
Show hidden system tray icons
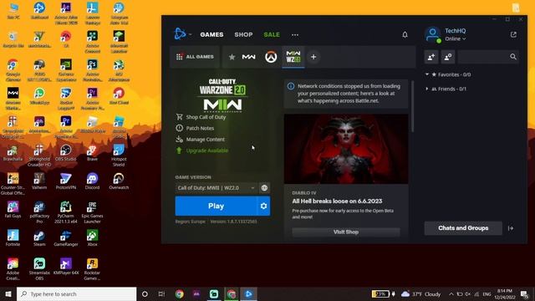click(451, 293)
